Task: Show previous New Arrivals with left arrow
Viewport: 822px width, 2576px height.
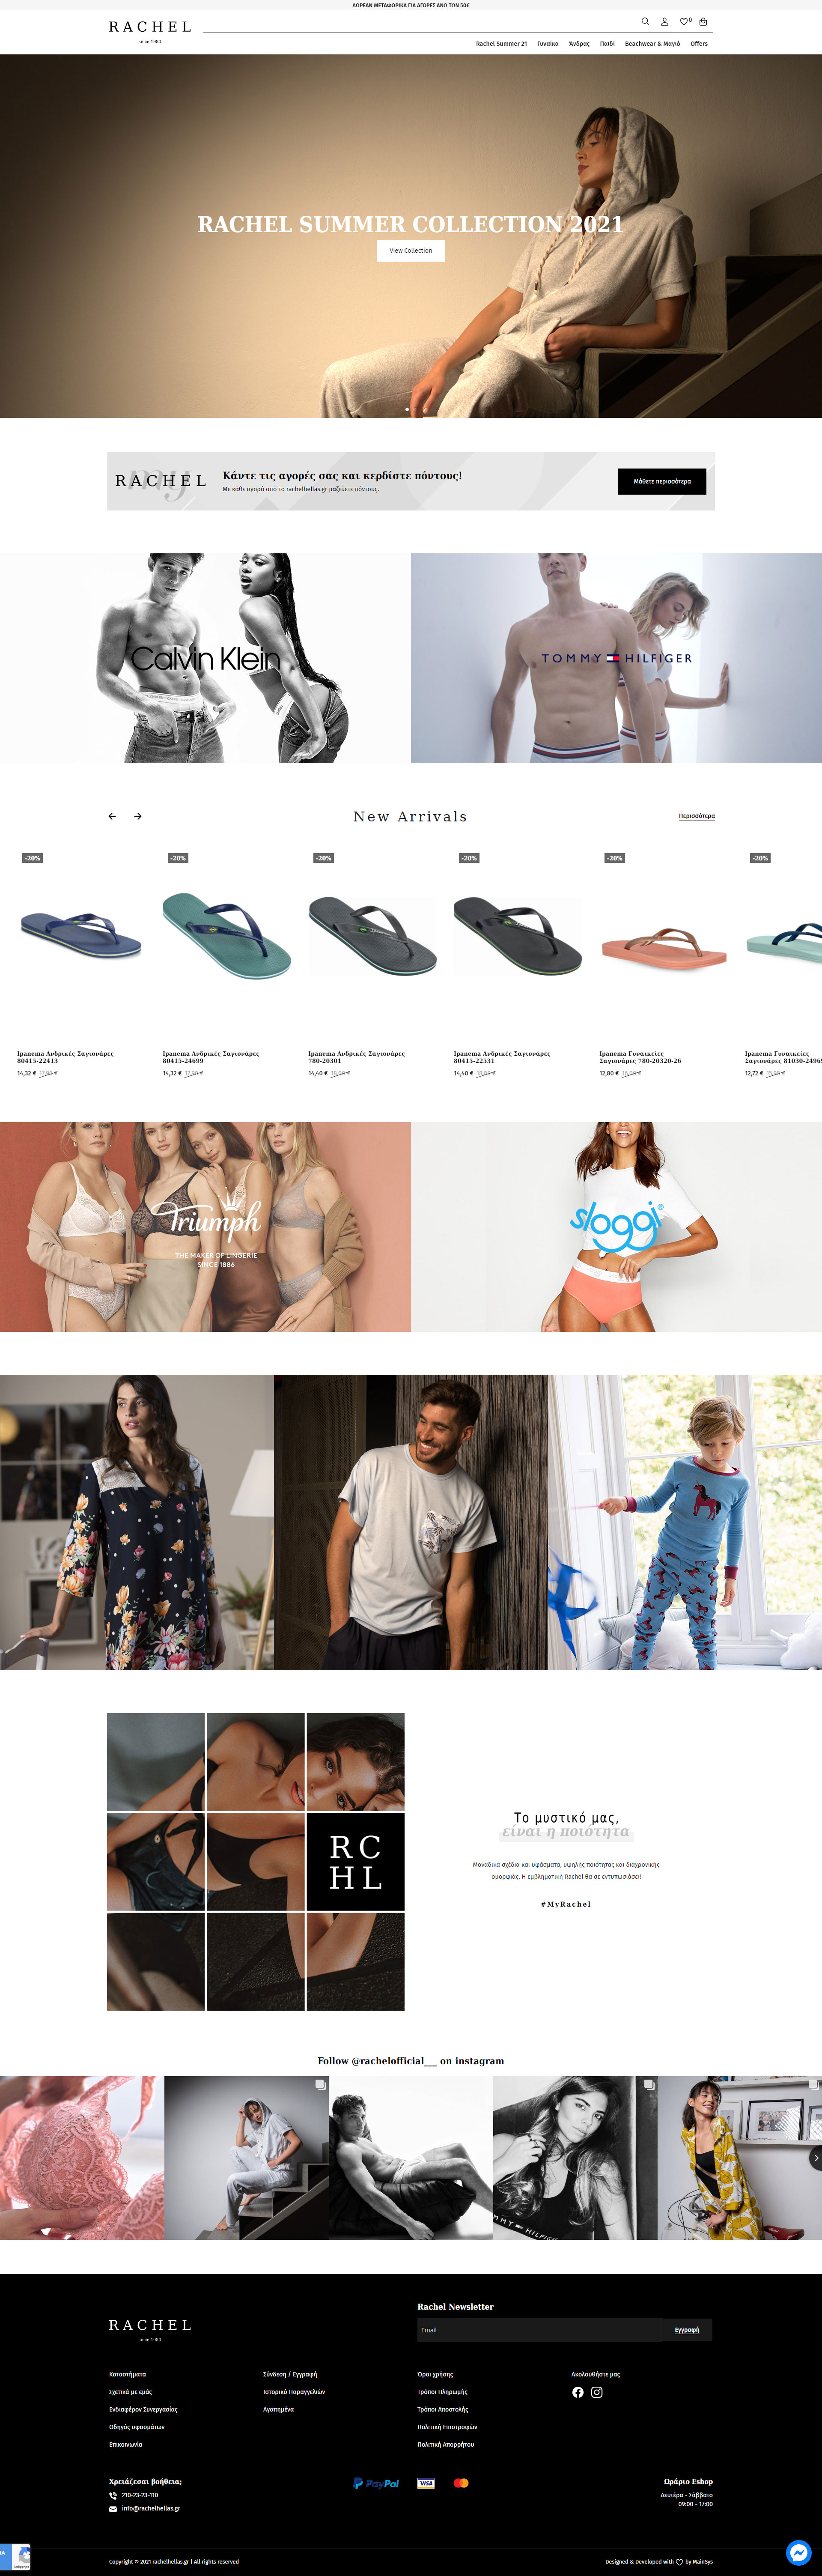Action: click(x=112, y=816)
